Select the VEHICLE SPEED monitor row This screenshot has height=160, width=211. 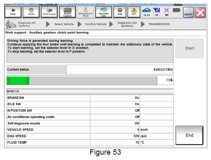coord(90,130)
